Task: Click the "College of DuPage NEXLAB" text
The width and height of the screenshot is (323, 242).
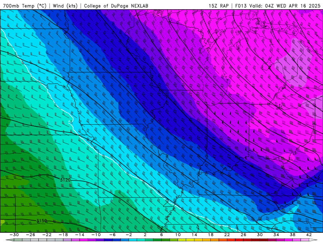Action: click(x=116, y=6)
